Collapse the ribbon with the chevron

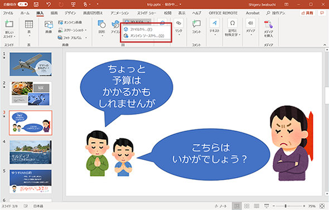[x=325, y=45]
